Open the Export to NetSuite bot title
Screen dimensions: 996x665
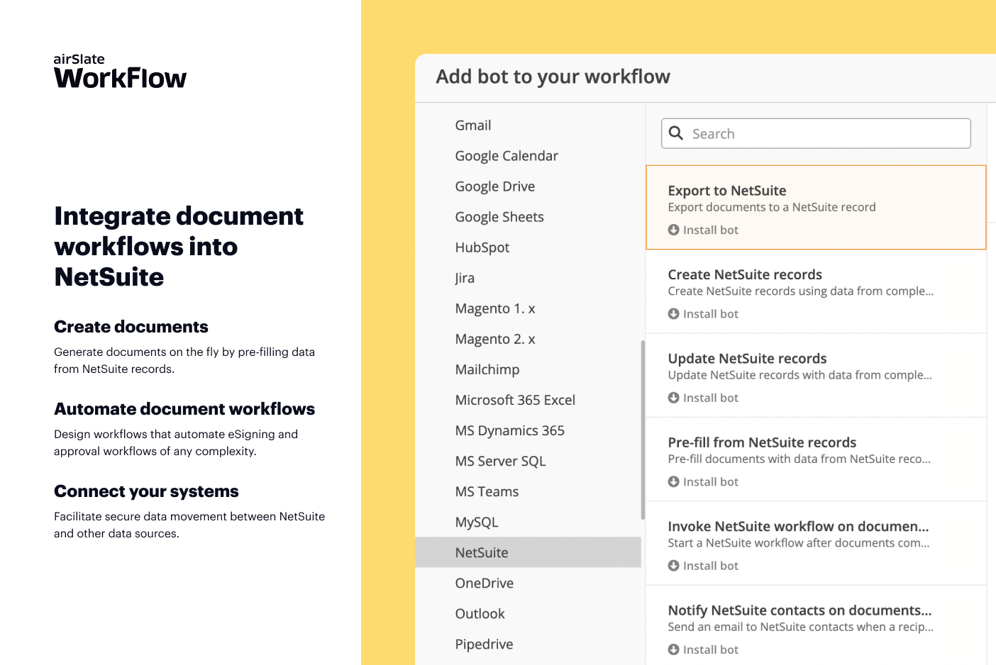point(727,190)
